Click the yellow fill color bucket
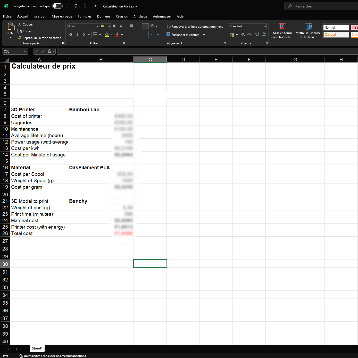This screenshot has height=358, width=358. click(x=107, y=35)
